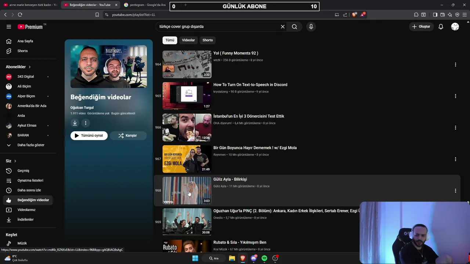Screen dimensions: 470x264
Task: Open the Windows Start menu
Action: coord(195,258)
